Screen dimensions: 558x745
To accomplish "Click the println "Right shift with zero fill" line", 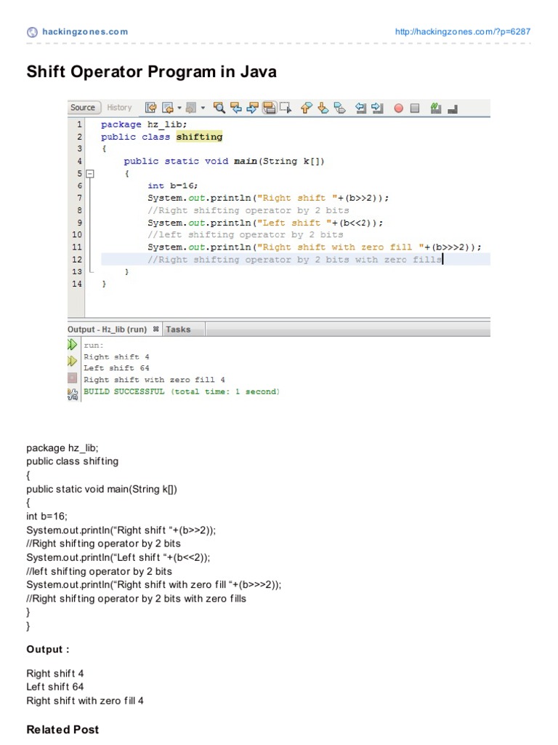I will coord(315,247).
